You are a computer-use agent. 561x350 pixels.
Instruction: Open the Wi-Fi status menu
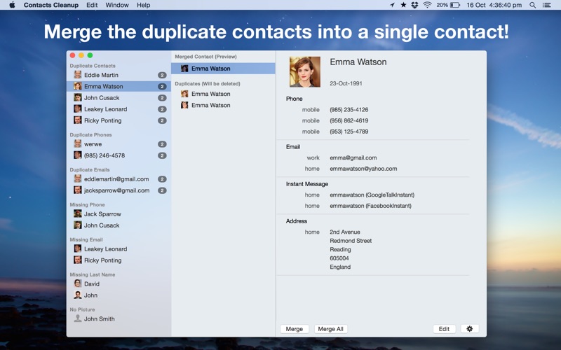click(x=427, y=5)
